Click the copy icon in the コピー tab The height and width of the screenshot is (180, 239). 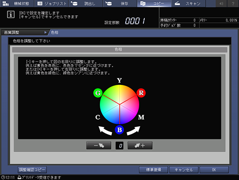click(x=143, y=3)
